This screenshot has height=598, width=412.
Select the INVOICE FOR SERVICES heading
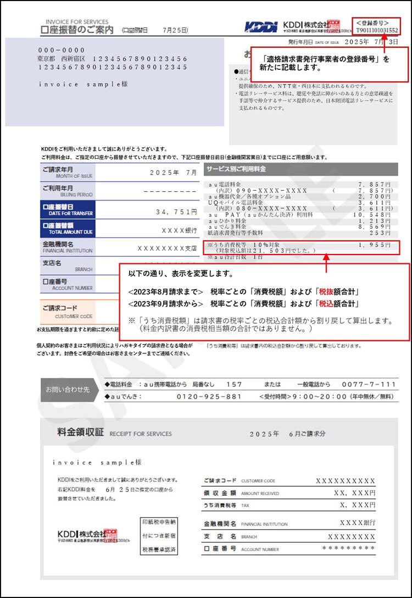77,22
